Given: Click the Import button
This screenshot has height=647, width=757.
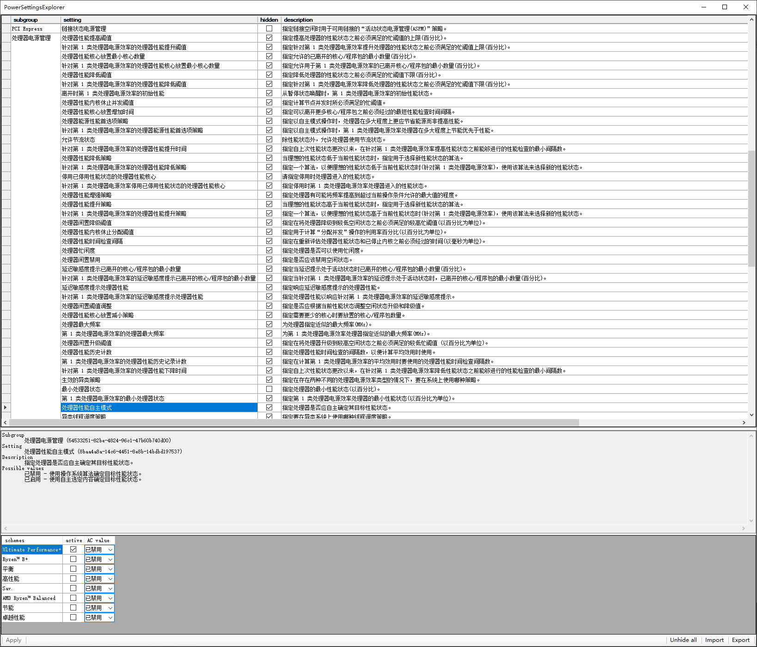Looking at the screenshot, I should [x=714, y=640].
